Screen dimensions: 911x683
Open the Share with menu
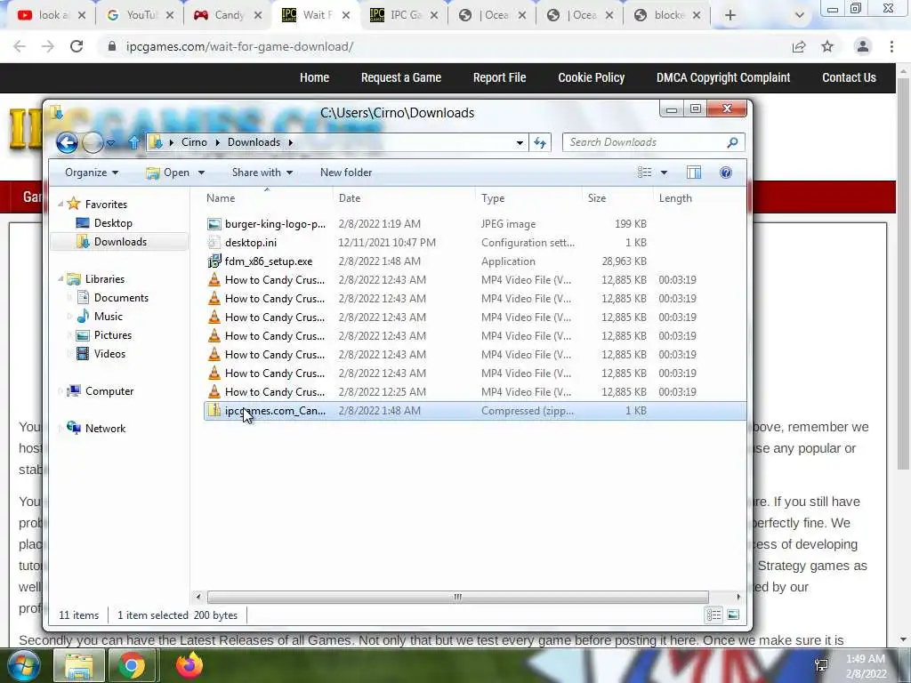[262, 173]
